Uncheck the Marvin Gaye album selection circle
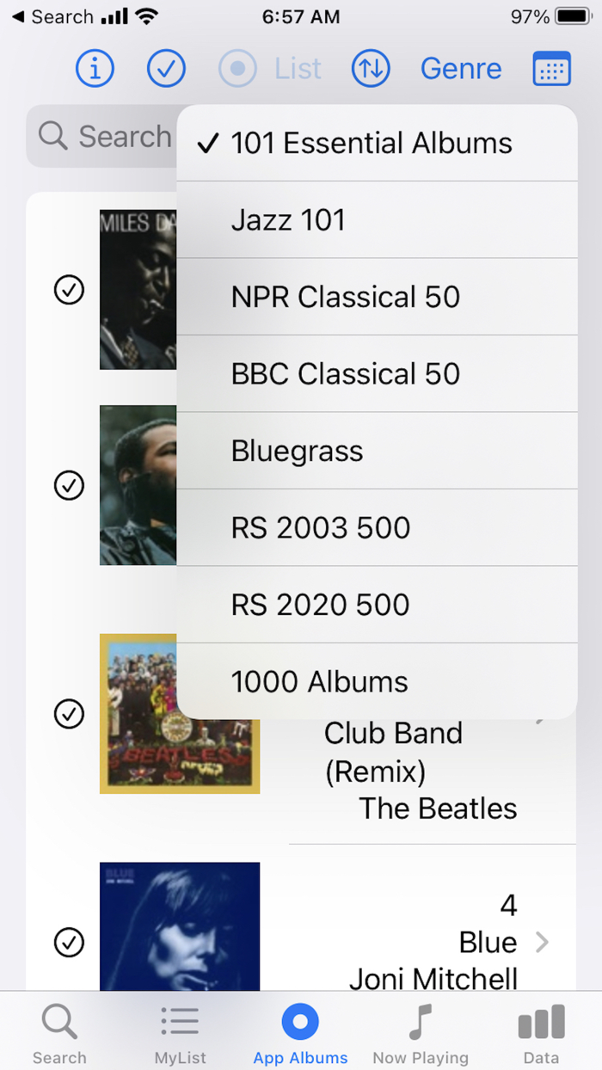The image size is (602, 1070). pyautogui.click(x=69, y=485)
